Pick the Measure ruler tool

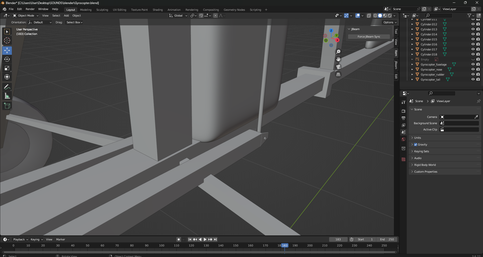coord(7,96)
